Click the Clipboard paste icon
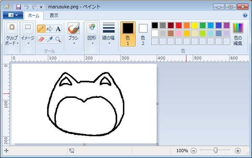Viewport: 252px width, 158px height. 12,27
